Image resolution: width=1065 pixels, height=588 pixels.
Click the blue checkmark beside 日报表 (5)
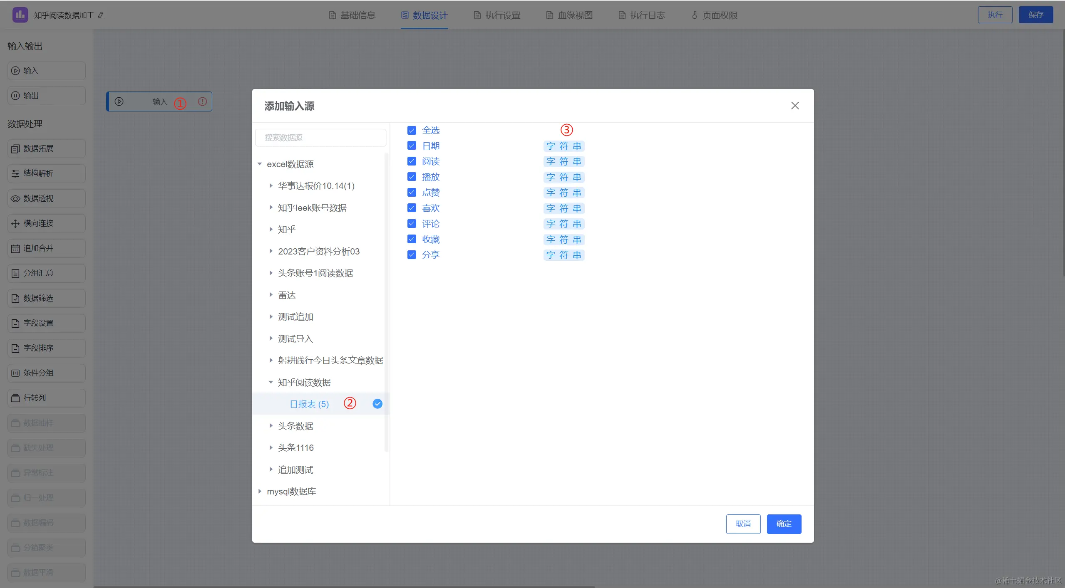point(377,404)
